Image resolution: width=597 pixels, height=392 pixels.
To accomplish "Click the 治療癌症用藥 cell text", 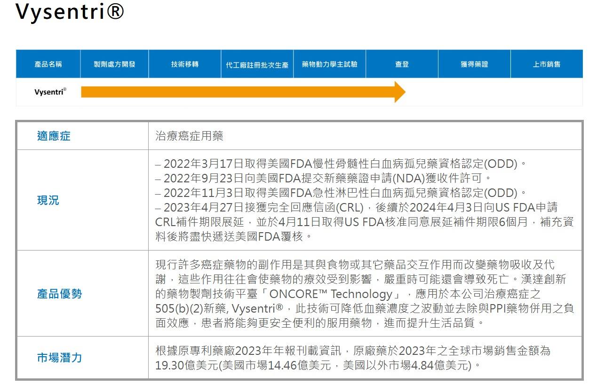I will coord(189,136).
